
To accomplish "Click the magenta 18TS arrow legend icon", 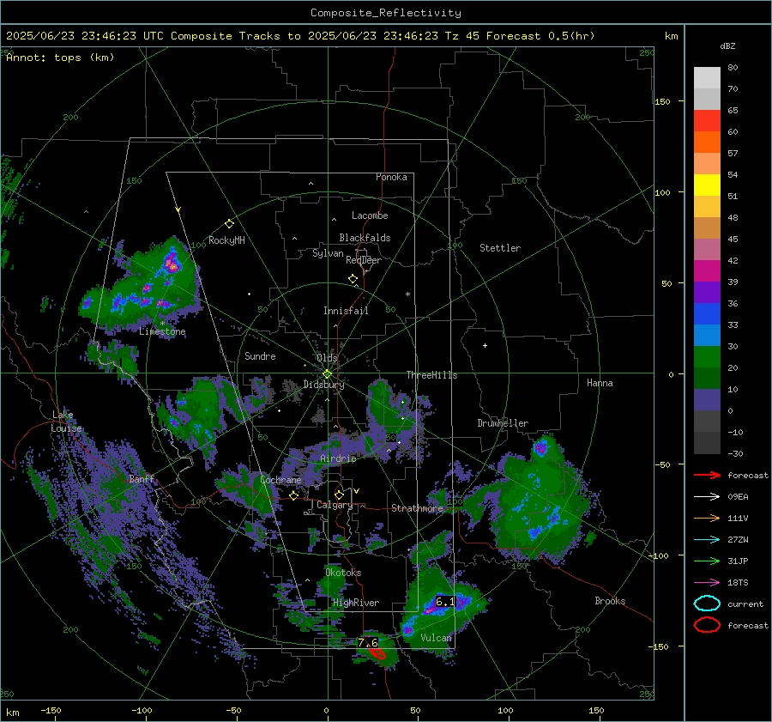I will click(707, 583).
